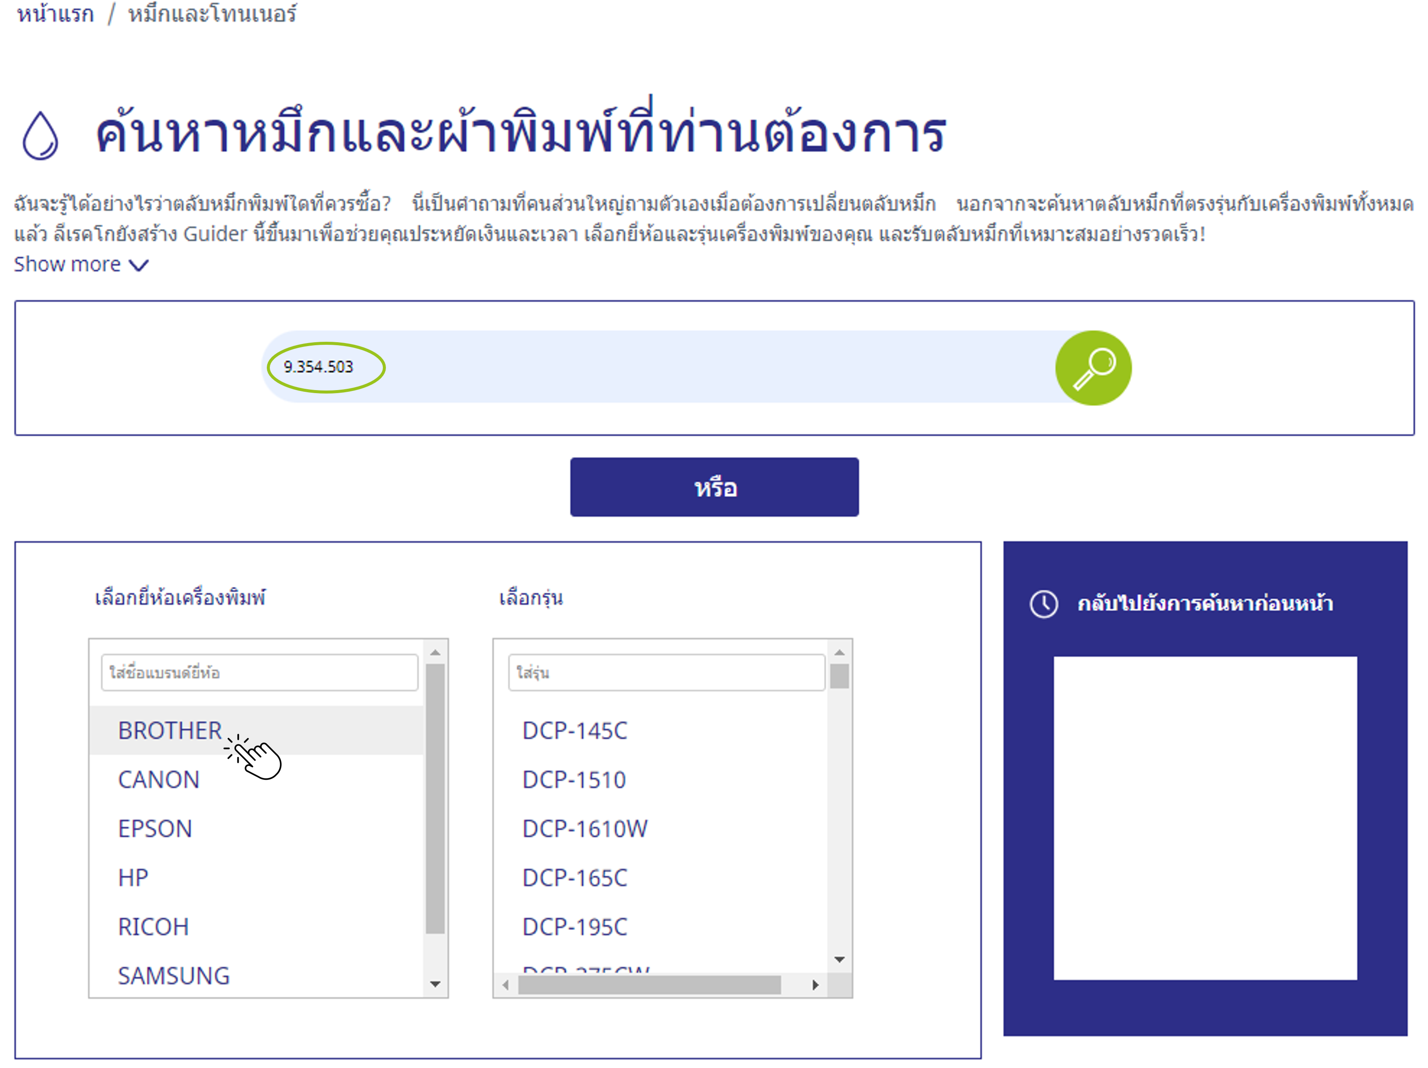Click model list scrollbar down arrow

click(839, 960)
